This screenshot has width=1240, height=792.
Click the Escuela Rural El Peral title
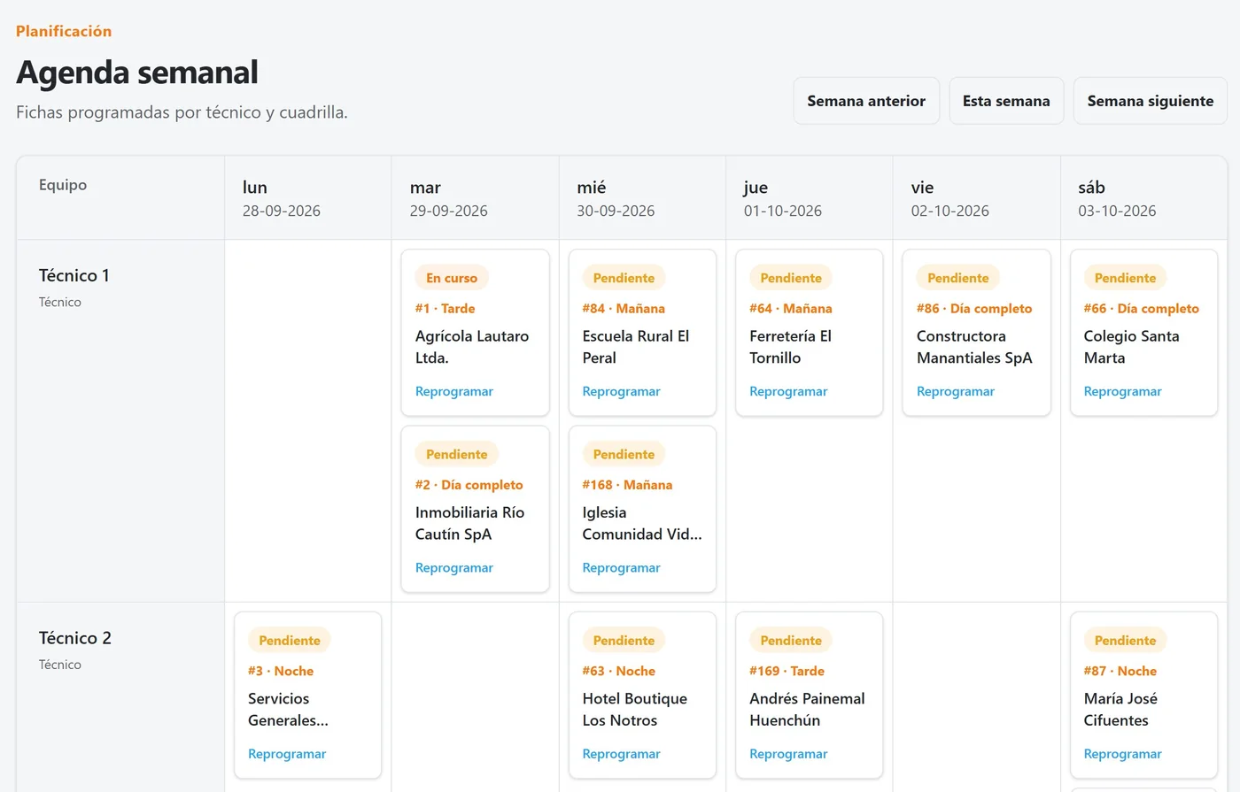636,347
